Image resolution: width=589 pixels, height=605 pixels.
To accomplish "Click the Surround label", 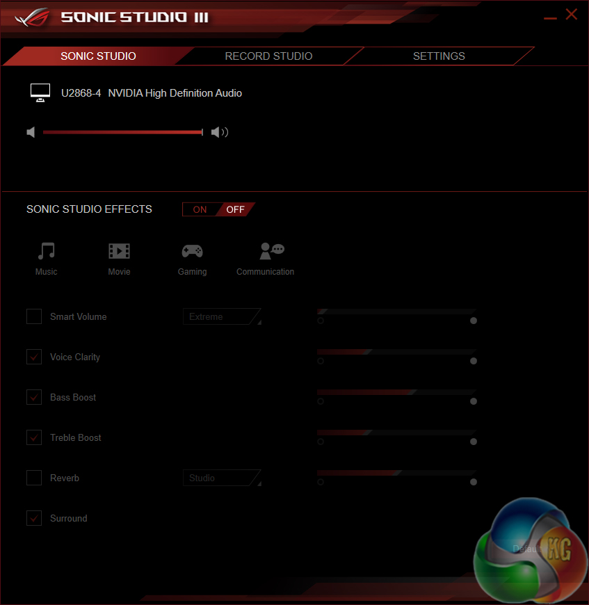I will pos(69,518).
